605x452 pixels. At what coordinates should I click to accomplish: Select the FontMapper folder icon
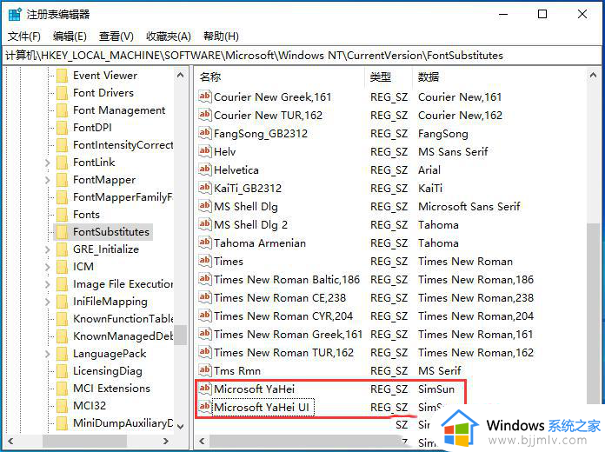(62, 180)
